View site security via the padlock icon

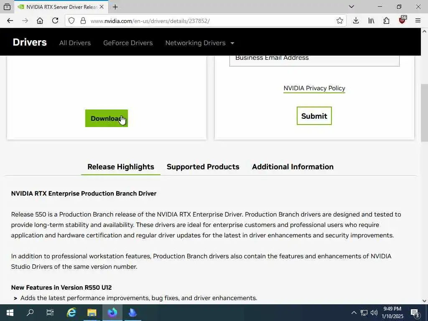83,21
